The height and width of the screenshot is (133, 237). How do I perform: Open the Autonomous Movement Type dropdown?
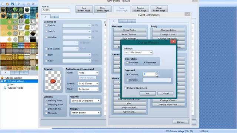click(x=88, y=73)
